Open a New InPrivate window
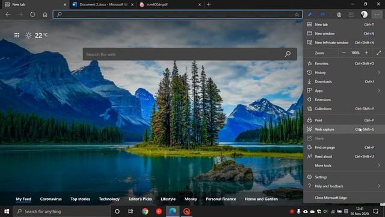This screenshot has height=217, width=385. tap(343, 43)
